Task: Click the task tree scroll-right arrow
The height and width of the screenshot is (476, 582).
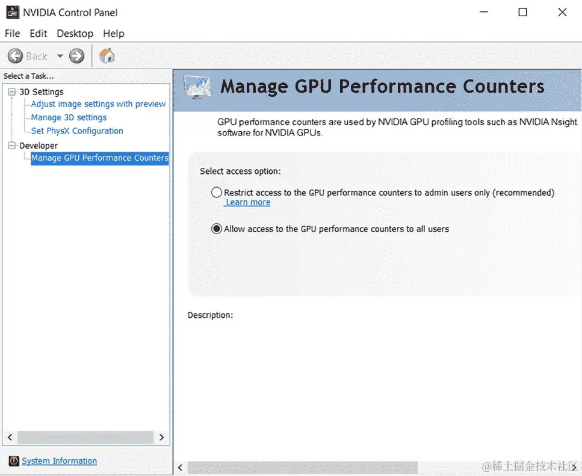Action: (x=161, y=437)
